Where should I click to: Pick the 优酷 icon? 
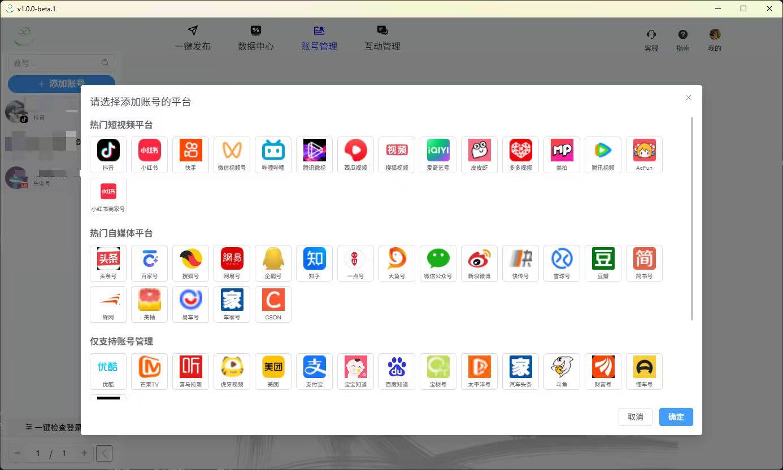pos(108,371)
